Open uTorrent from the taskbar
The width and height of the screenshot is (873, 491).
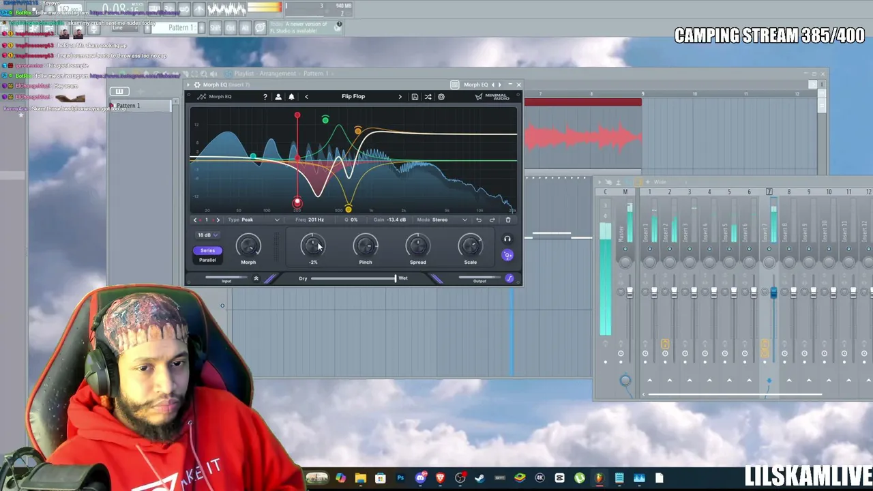pyautogui.click(x=580, y=478)
